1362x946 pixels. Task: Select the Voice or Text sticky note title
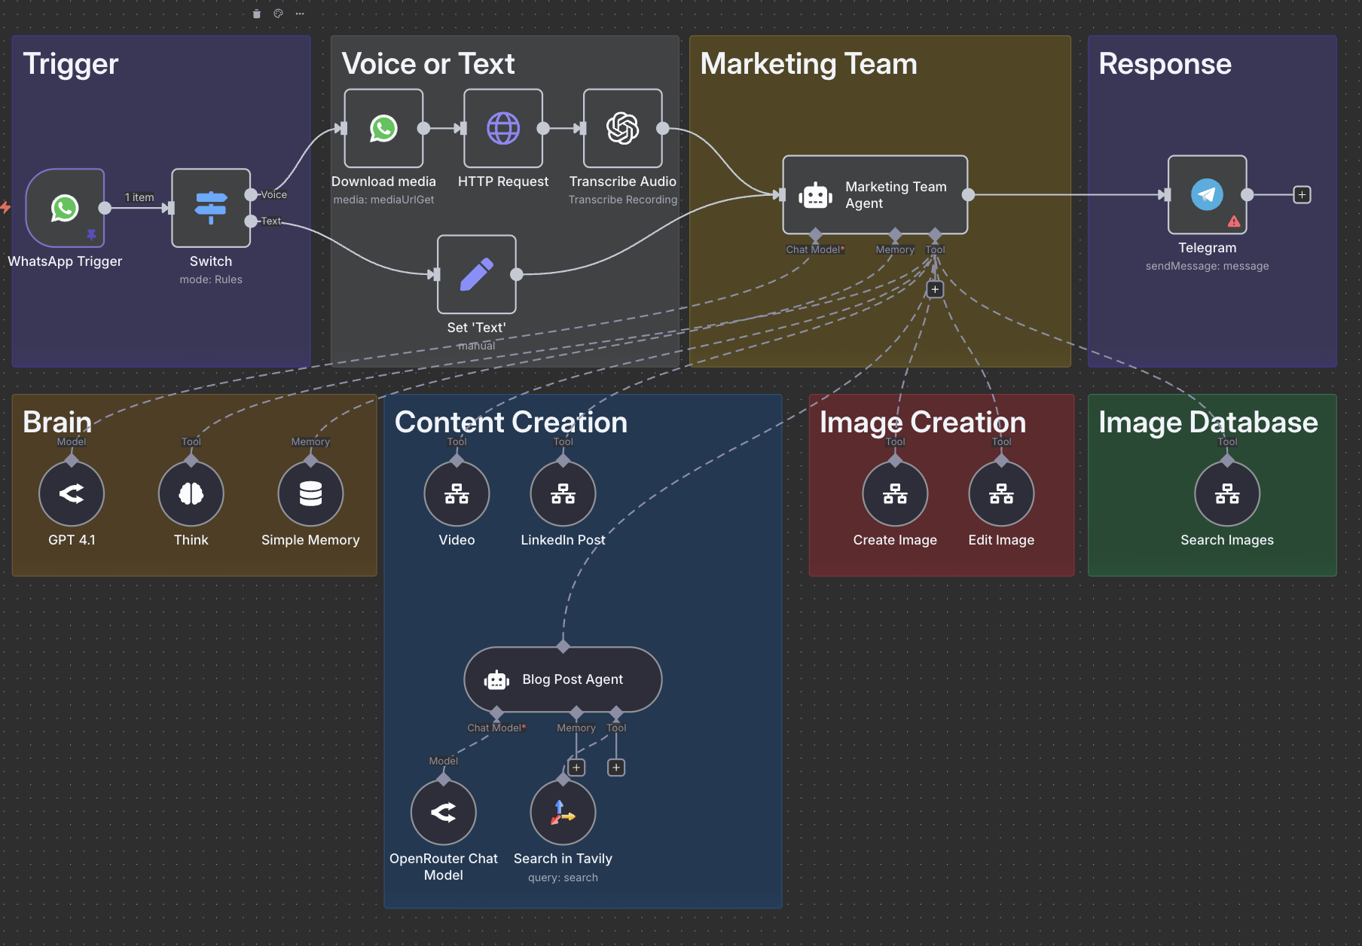tap(428, 64)
